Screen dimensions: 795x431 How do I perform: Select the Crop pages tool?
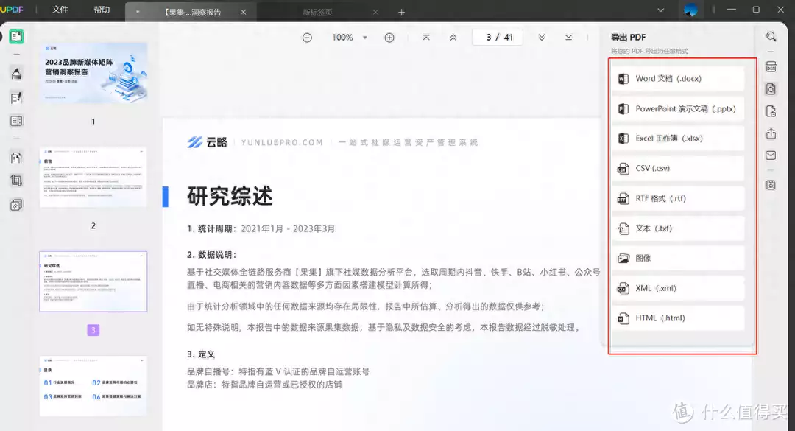pyautogui.click(x=16, y=181)
